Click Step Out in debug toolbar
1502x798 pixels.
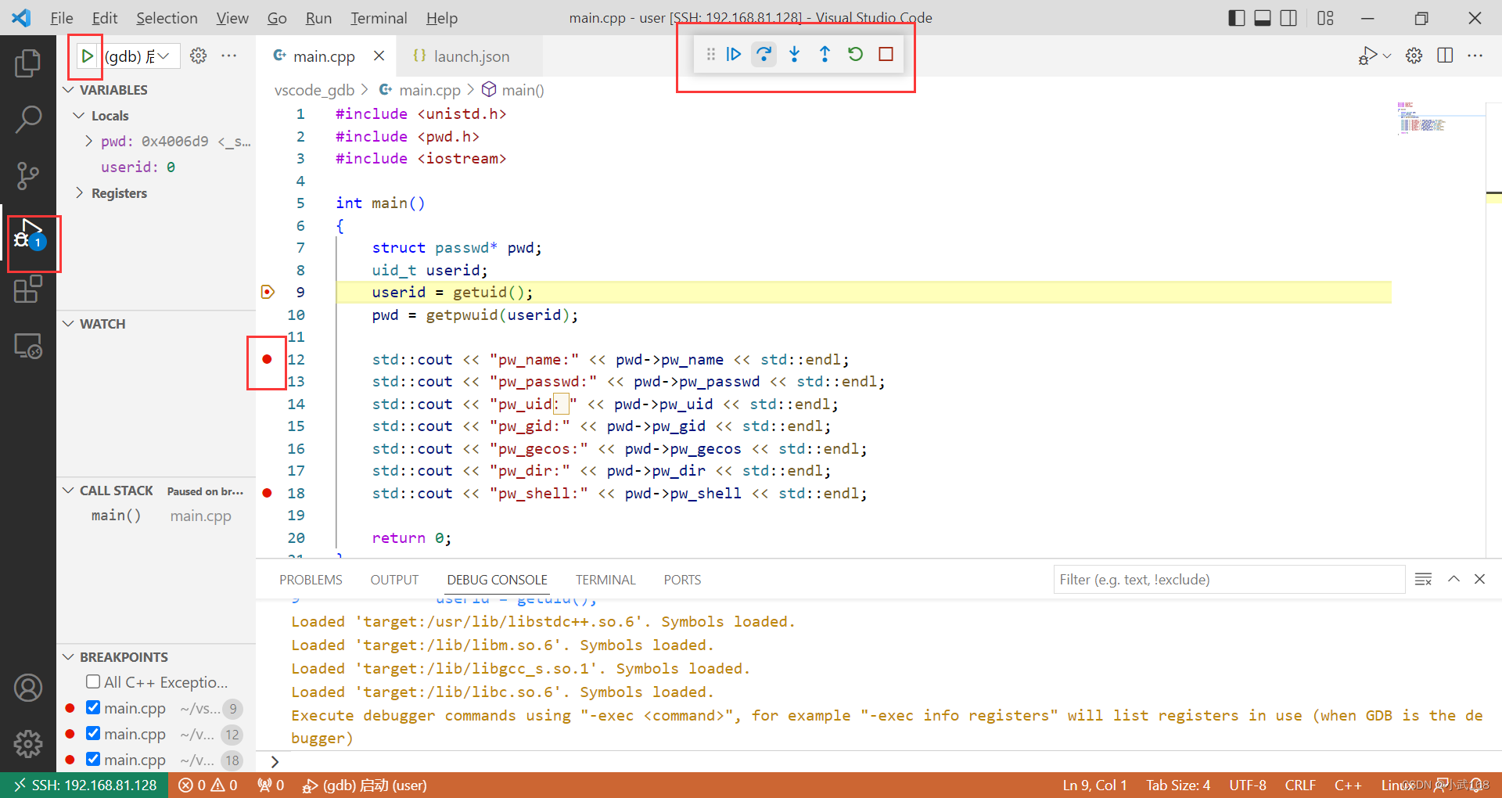point(825,54)
